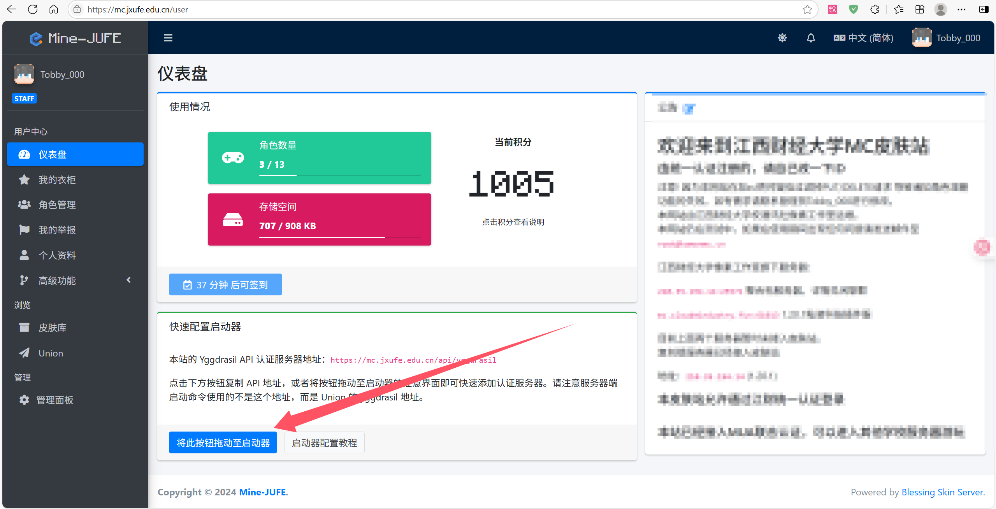Screen dimensions: 996x509
Task: Open the green shield extension icon
Action: [854, 9]
